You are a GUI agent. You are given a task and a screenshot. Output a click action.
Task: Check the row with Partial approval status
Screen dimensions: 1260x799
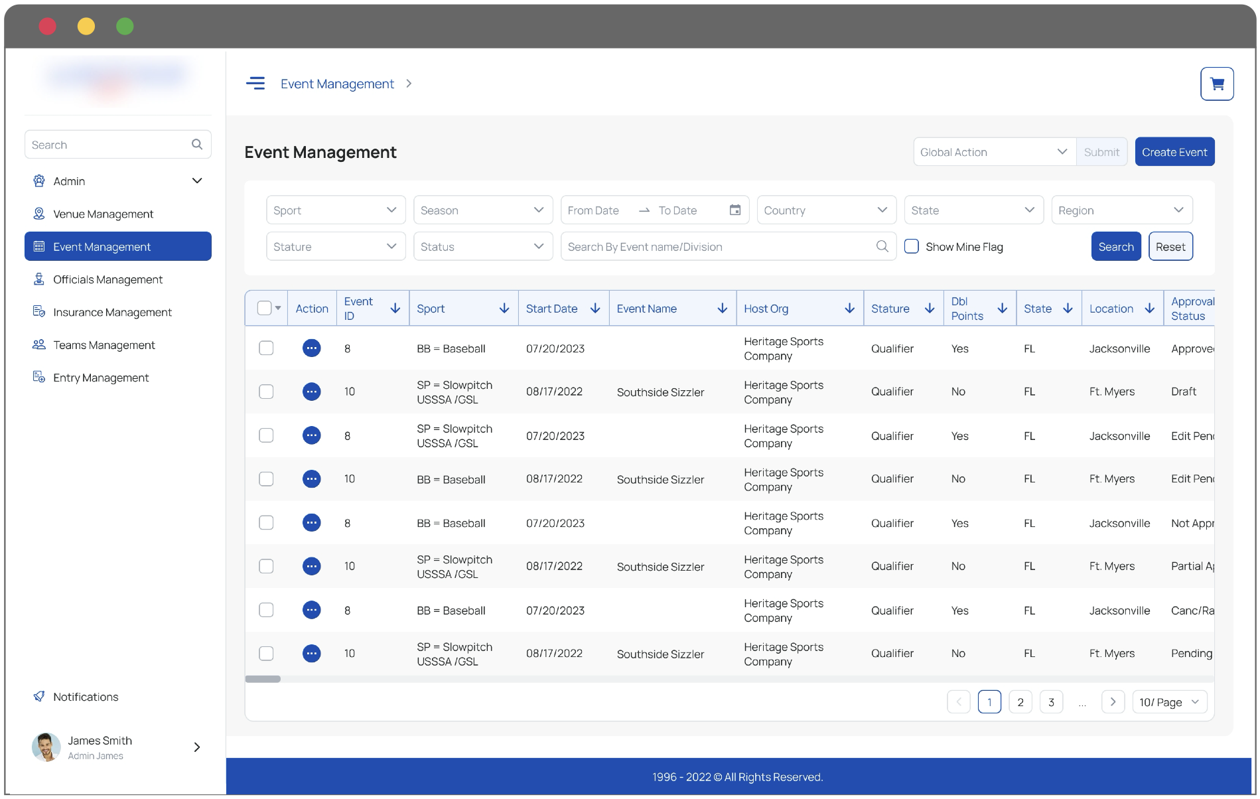pos(266,566)
